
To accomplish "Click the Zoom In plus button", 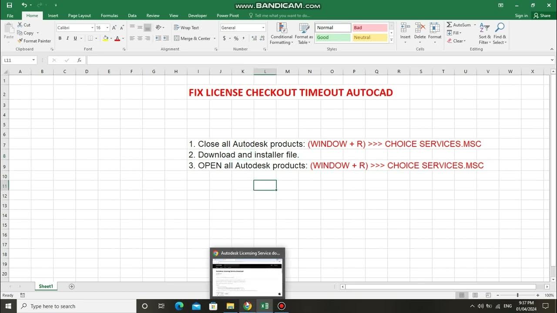I will point(538,295).
